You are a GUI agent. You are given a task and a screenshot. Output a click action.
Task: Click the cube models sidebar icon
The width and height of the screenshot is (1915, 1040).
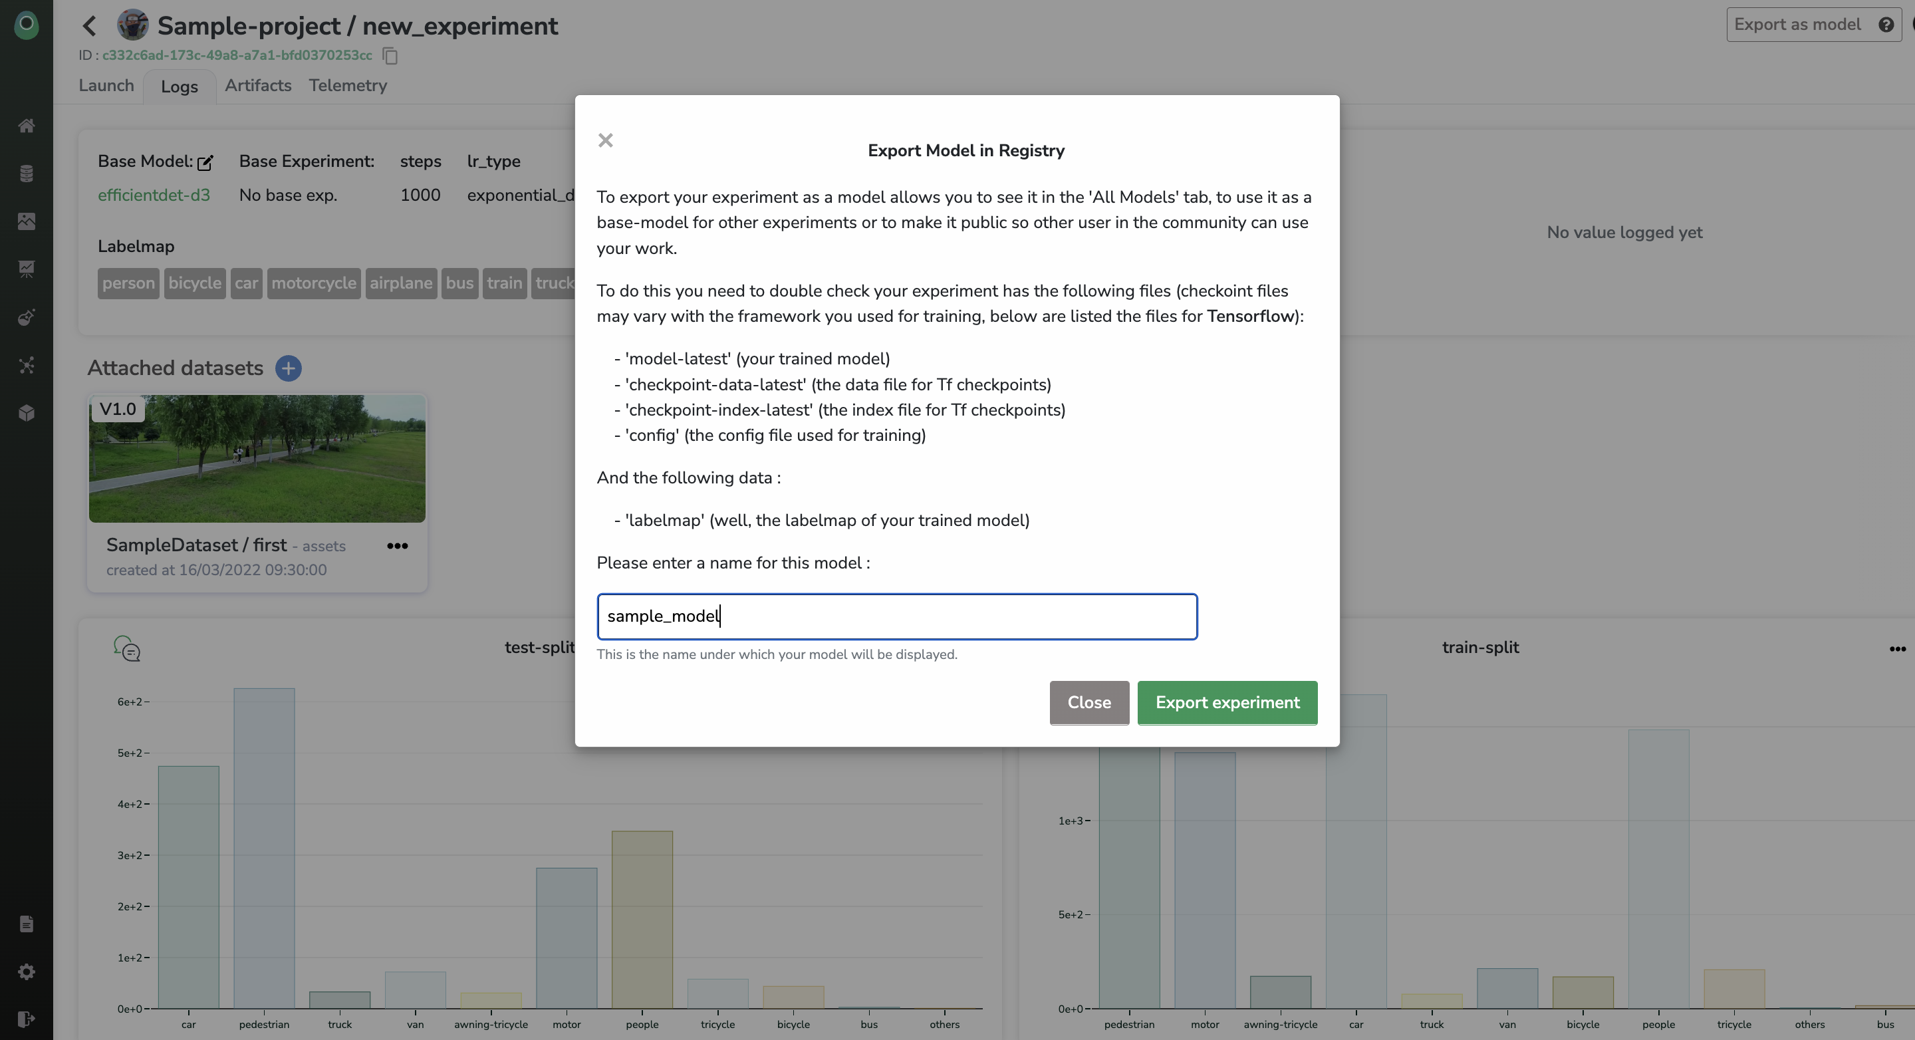[x=26, y=414]
